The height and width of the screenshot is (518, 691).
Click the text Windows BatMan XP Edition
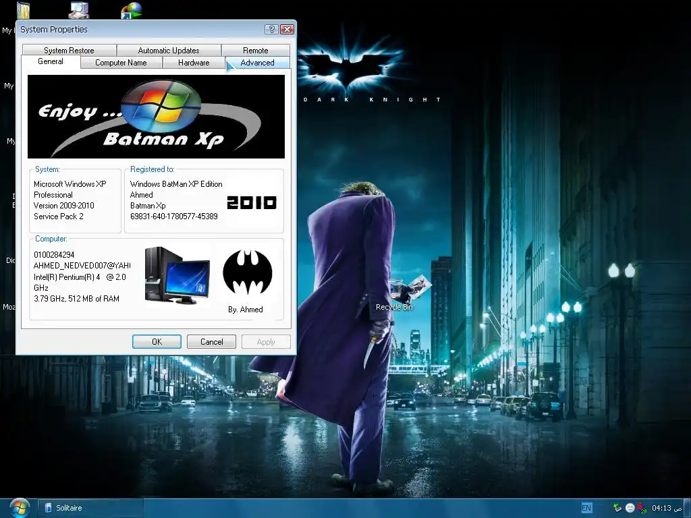(176, 184)
